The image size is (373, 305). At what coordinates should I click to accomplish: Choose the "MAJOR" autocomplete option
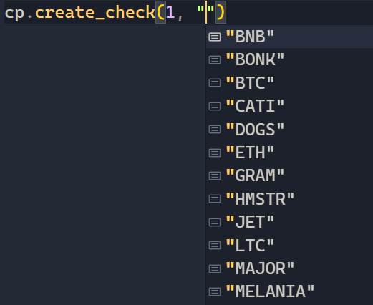point(289,268)
